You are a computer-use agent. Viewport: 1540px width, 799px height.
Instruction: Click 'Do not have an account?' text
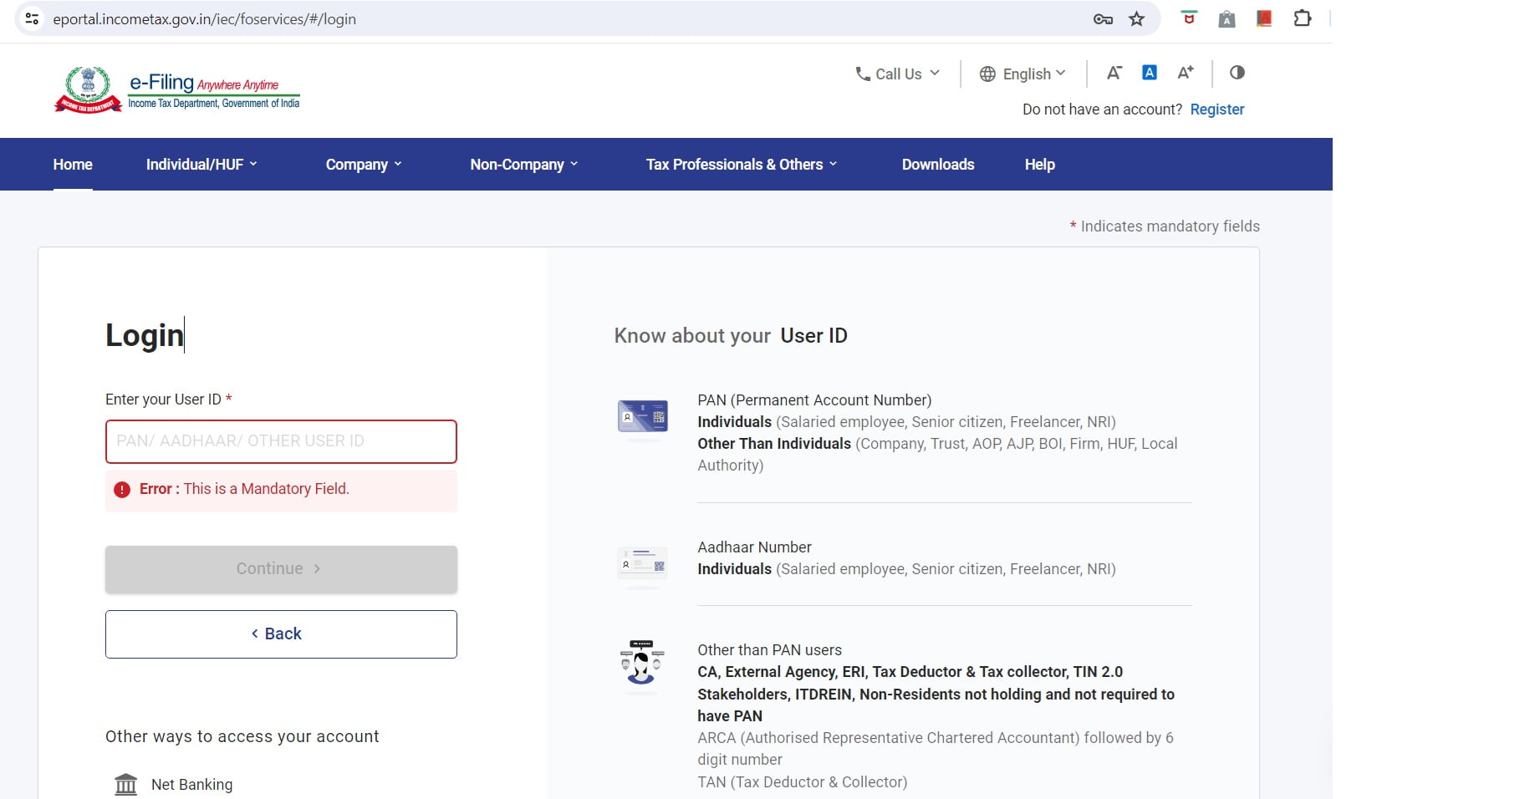coord(1102,109)
